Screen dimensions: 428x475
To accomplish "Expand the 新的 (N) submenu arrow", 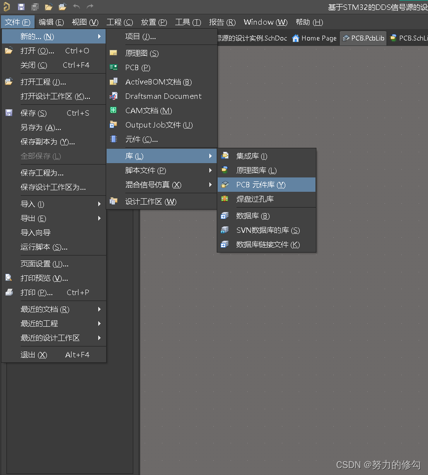I will (99, 37).
